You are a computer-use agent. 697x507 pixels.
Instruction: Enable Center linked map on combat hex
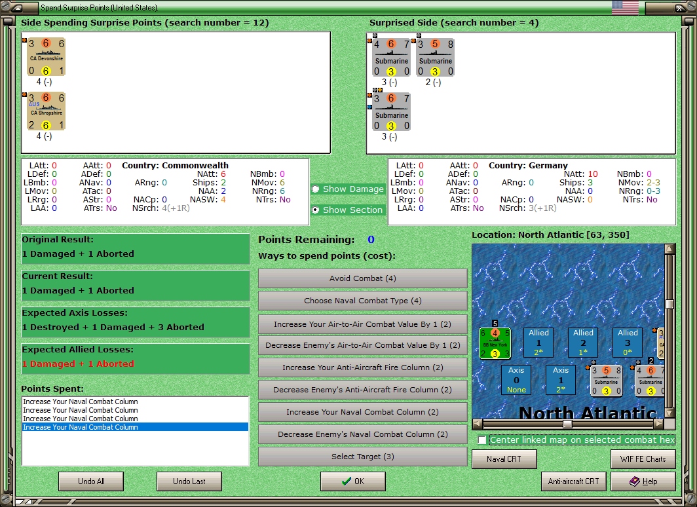pyautogui.click(x=482, y=440)
